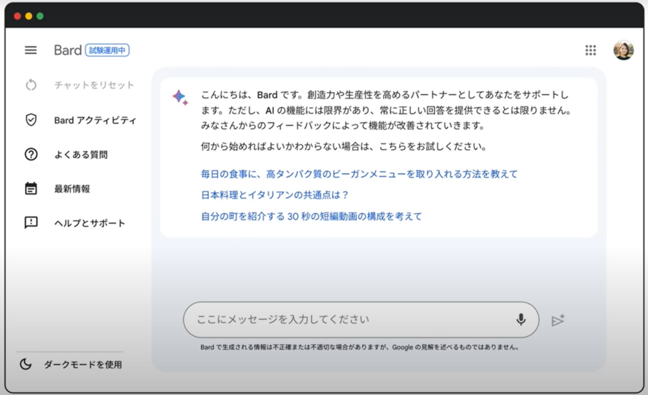
Task: Click the question mark FAQ icon
Action: click(31, 154)
